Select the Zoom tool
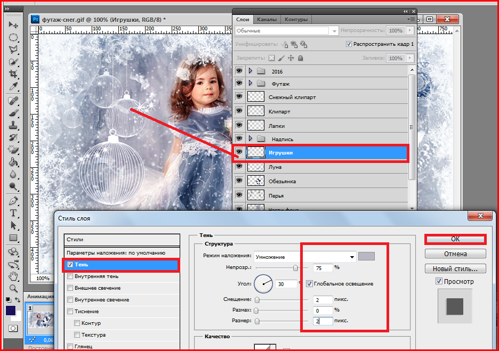 (x=13, y=288)
